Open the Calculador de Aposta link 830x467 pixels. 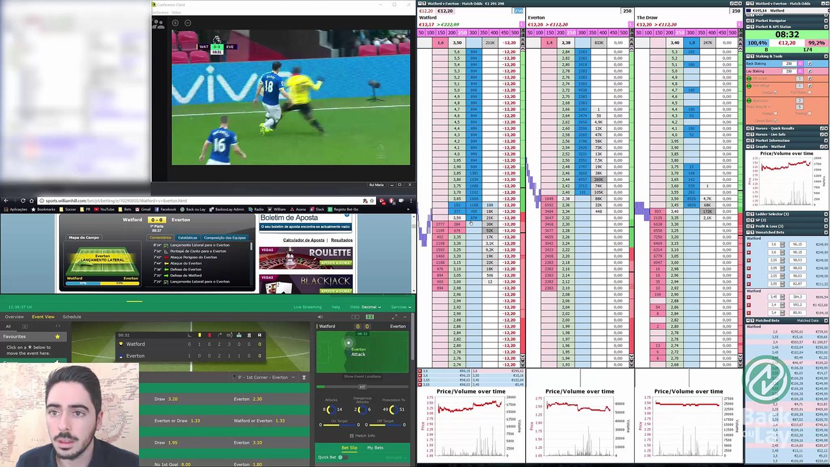[x=304, y=240]
